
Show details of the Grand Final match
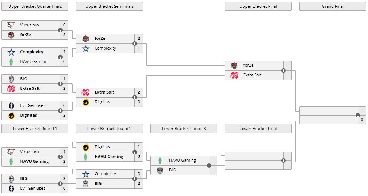[x=358, y=115]
